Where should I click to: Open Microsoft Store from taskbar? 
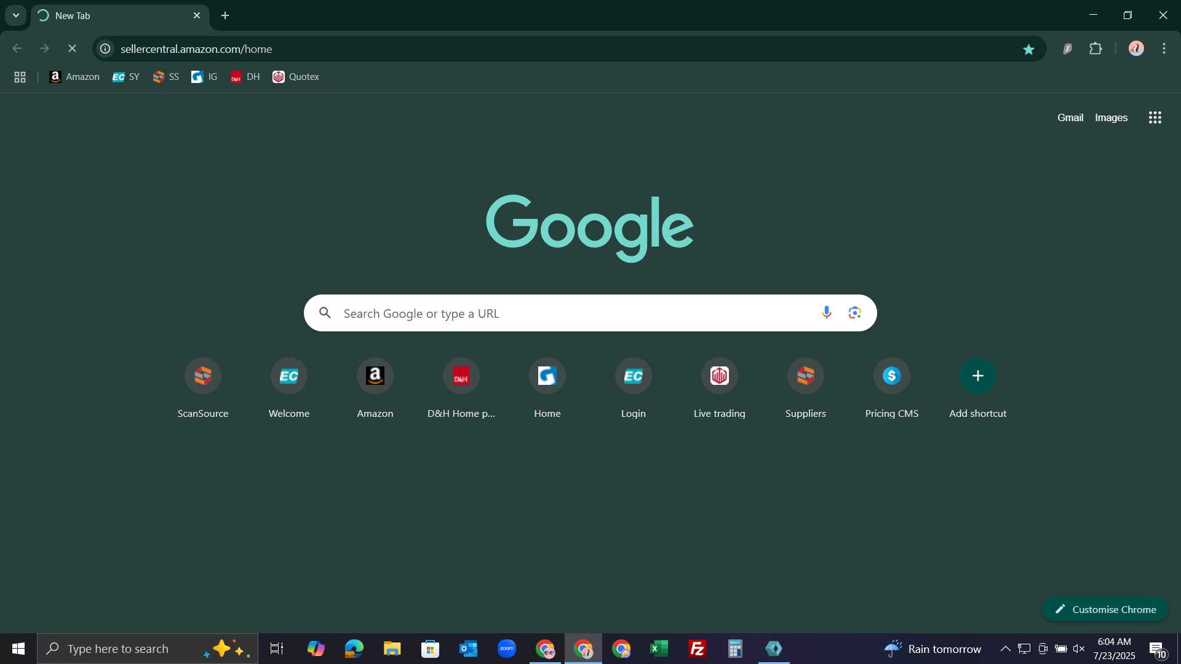[x=430, y=649]
